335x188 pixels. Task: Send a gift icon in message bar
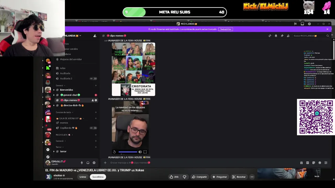[x=301, y=163]
